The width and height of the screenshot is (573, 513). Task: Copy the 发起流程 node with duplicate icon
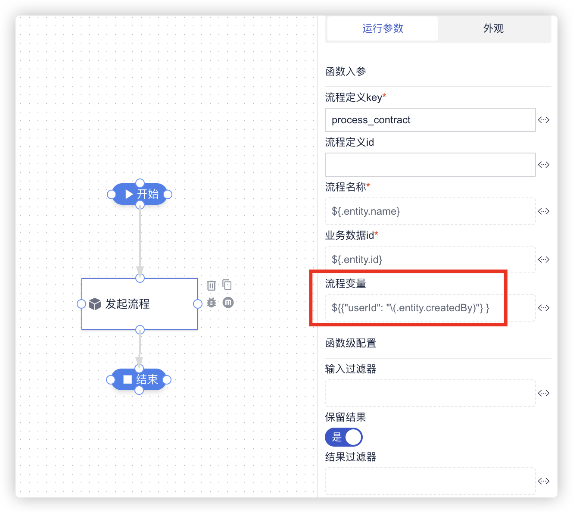[227, 285]
